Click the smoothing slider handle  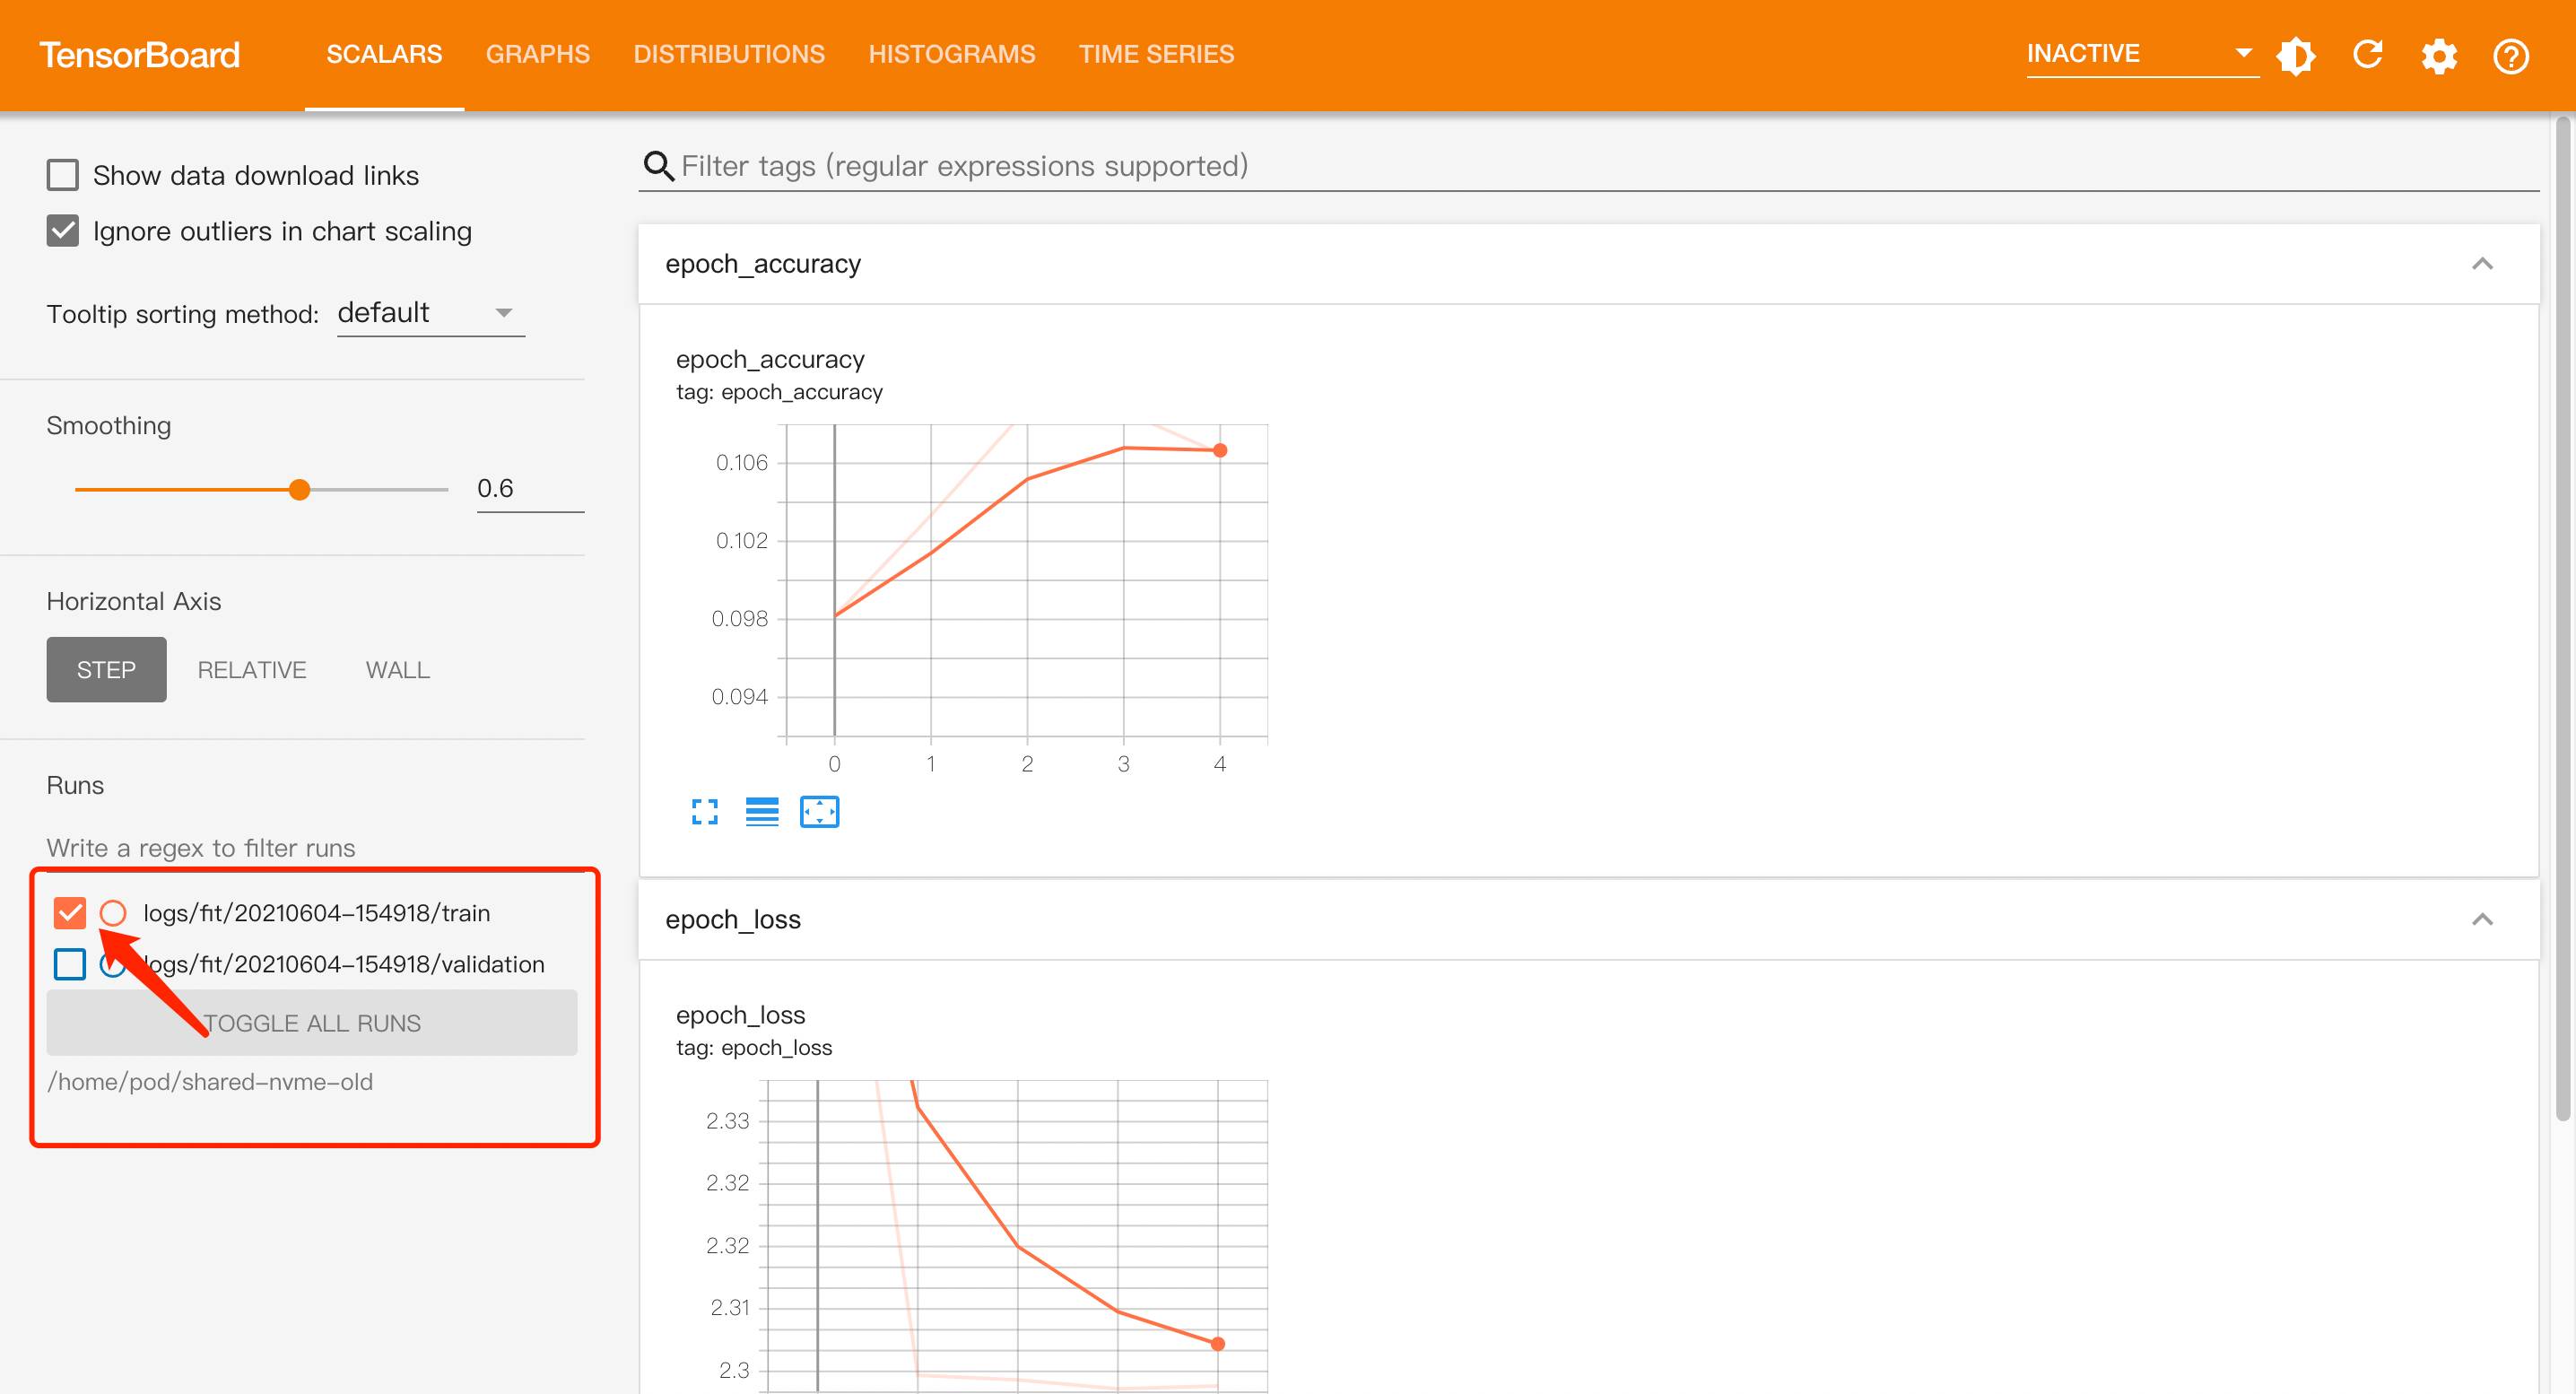299,489
